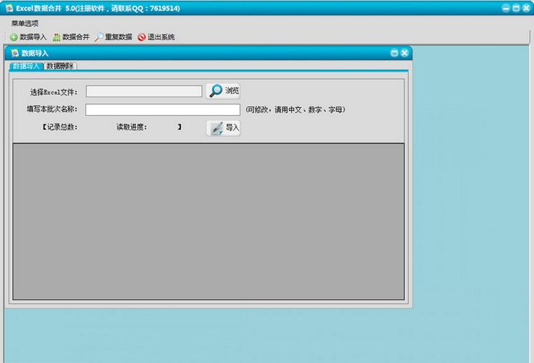The width and height of the screenshot is (534, 363).
Task: Click the 数据导入 window title icon
Action: coord(15,53)
